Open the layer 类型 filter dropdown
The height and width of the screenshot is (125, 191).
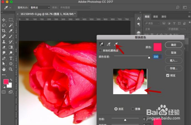point(152,23)
